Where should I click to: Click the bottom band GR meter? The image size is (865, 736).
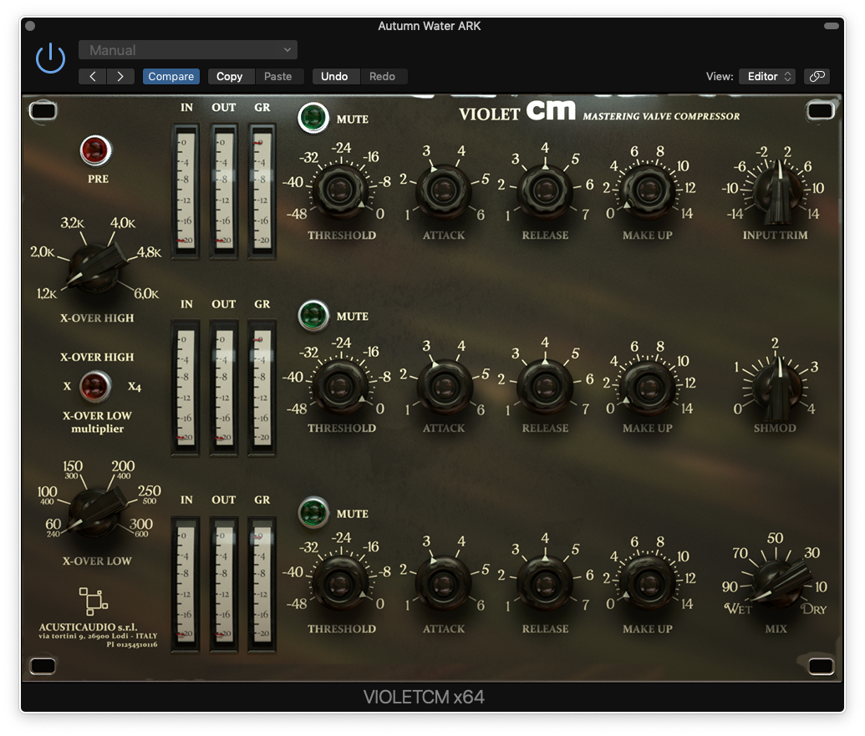click(262, 585)
